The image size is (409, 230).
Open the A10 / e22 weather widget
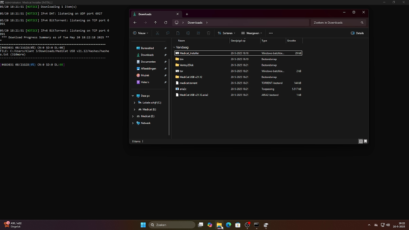(x=13, y=225)
